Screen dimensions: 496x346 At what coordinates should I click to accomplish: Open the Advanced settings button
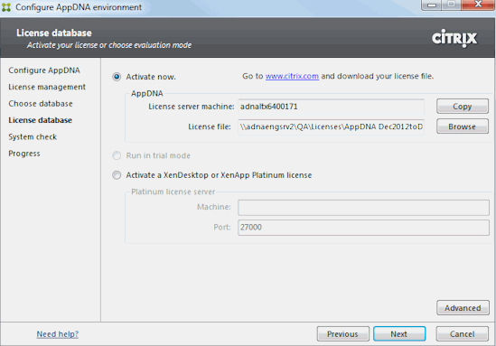(463, 308)
